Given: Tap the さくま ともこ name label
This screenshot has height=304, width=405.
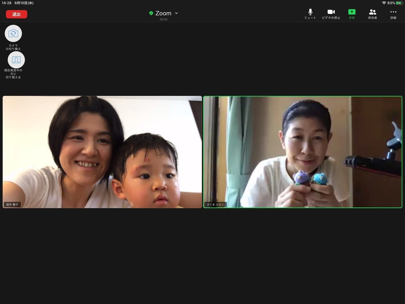Looking at the screenshot, I should 215,204.
